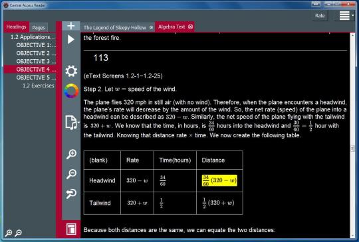Click the Central Access Reader title icon
The width and height of the screenshot is (359, 242).
[6, 5]
